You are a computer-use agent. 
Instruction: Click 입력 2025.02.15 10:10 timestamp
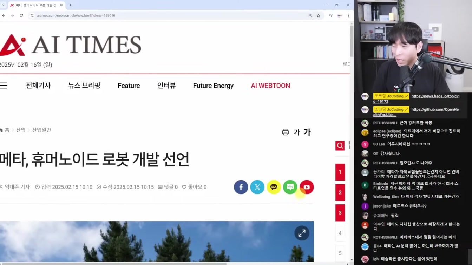pos(64,187)
